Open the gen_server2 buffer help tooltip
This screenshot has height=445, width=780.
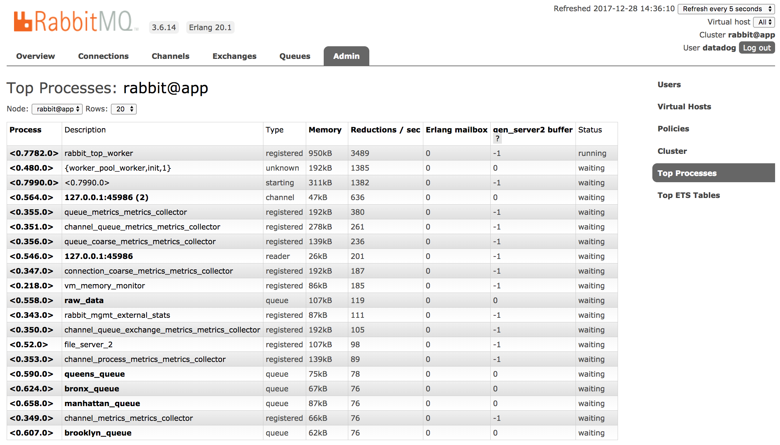(x=498, y=139)
